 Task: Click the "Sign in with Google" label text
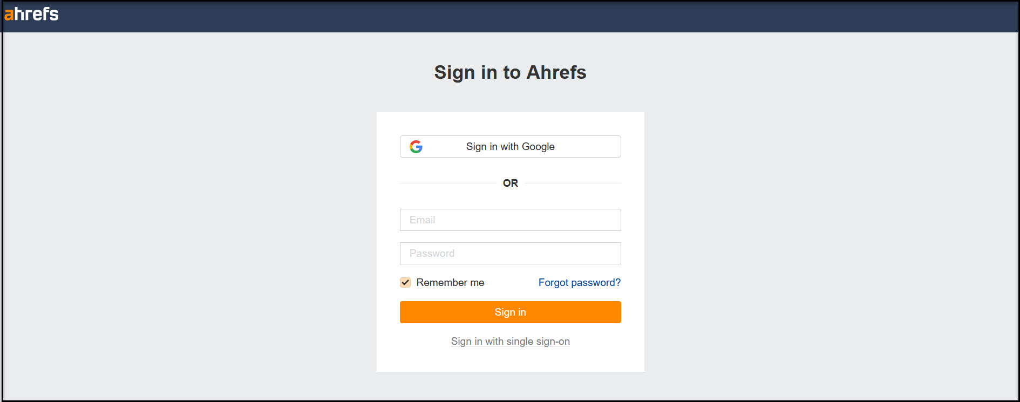(x=510, y=147)
